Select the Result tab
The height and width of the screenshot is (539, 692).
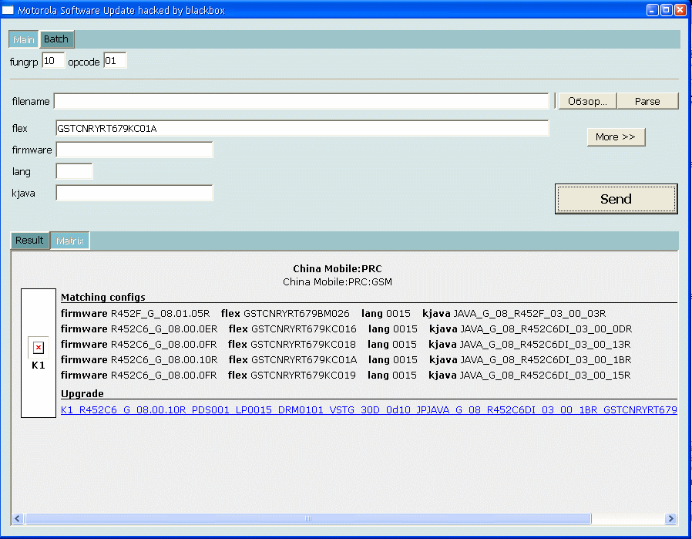tap(29, 241)
